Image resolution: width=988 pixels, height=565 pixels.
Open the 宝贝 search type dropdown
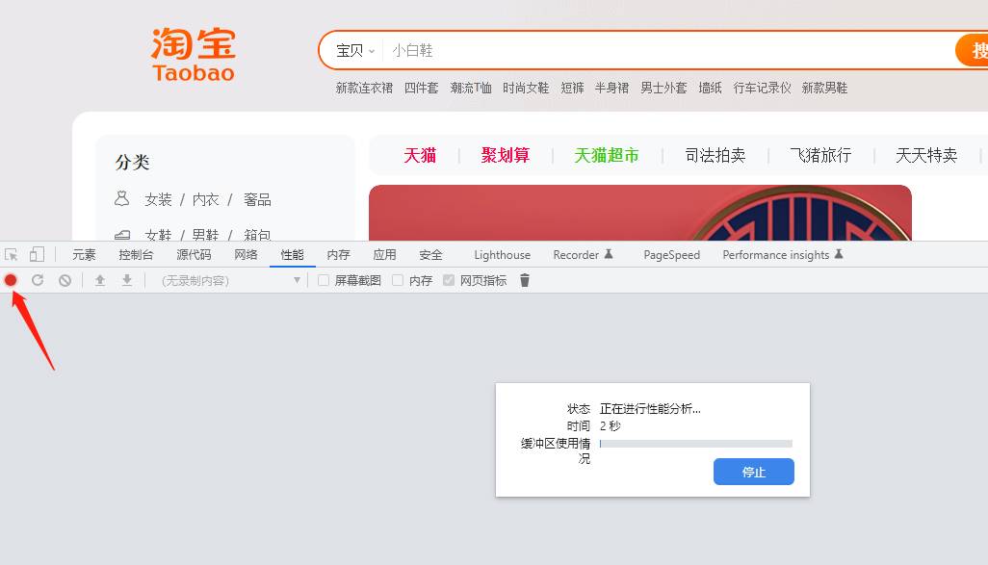[355, 51]
